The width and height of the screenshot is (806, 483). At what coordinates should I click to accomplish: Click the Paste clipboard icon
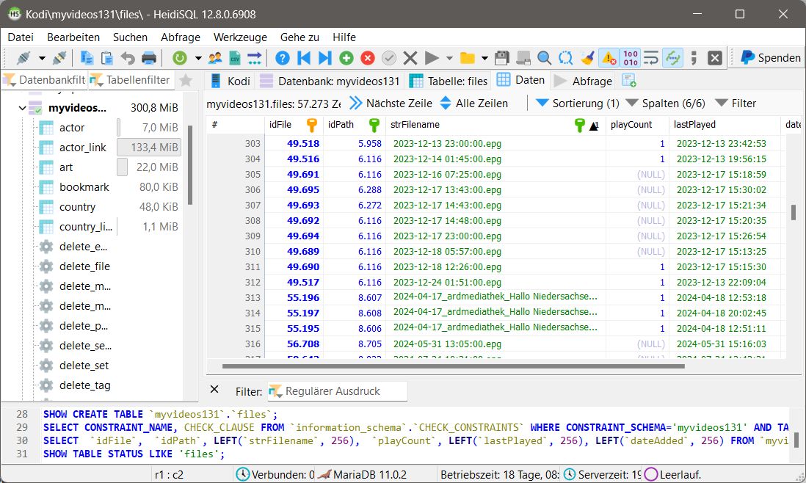pyautogui.click(x=107, y=58)
